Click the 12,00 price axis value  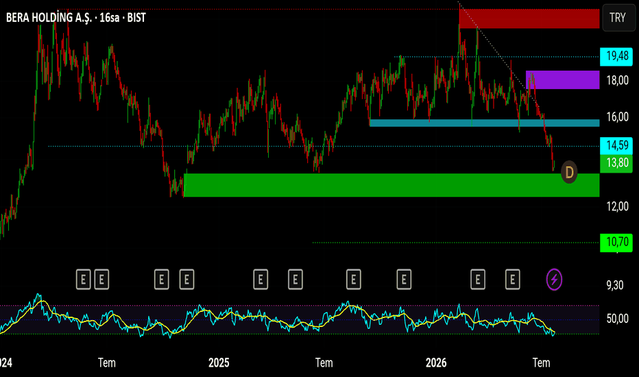(x=617, y=206)
